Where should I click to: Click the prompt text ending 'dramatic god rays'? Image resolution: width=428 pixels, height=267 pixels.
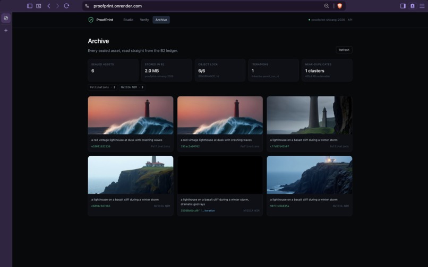pos(215,202)
